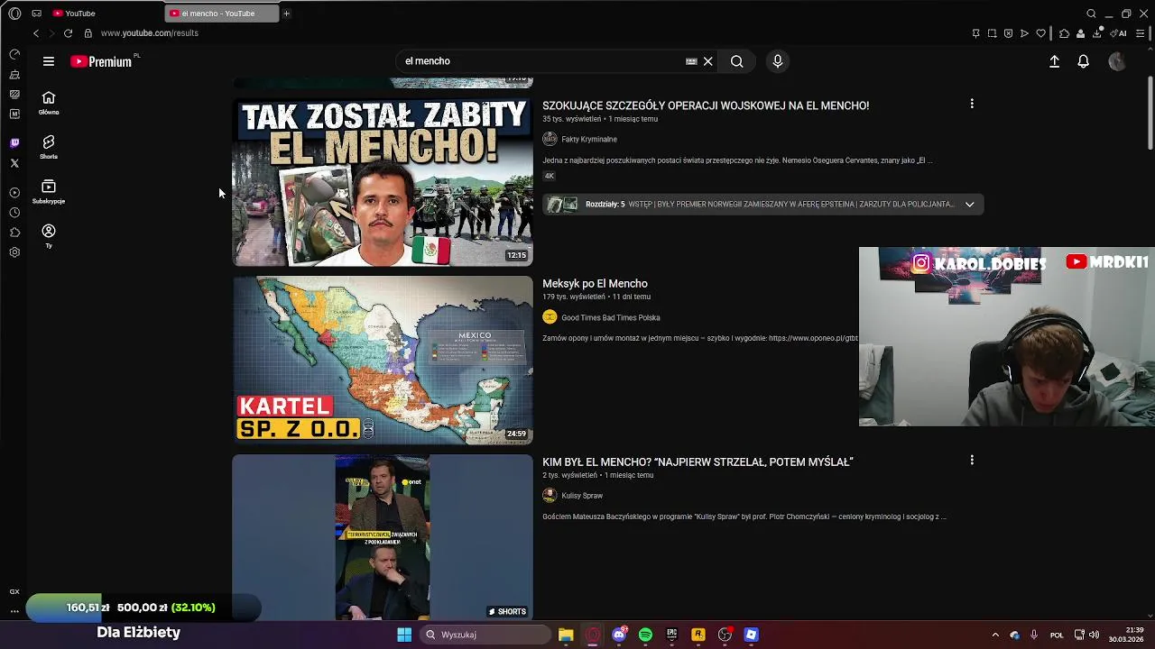Open the POL language switcher
The image size is (1155, 649).
point(1057,635)
